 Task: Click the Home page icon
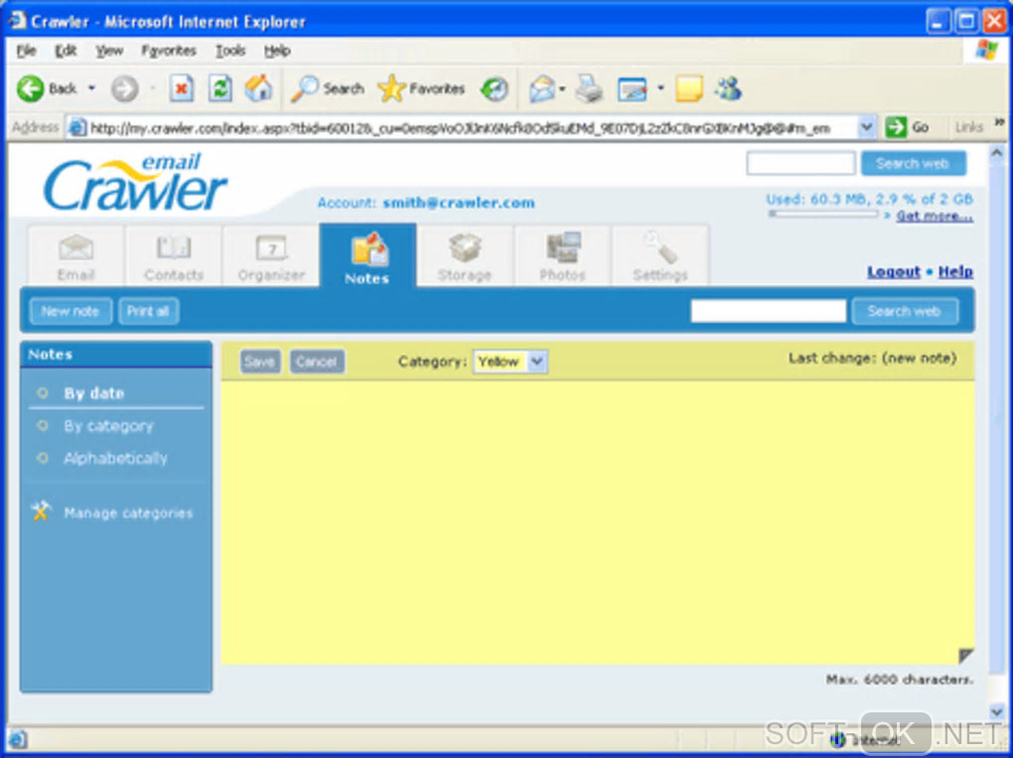click(x=258, y=88)
